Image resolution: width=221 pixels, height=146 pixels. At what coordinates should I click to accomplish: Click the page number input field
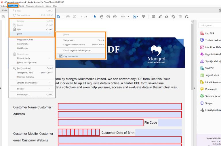click(x=81, y=17)
